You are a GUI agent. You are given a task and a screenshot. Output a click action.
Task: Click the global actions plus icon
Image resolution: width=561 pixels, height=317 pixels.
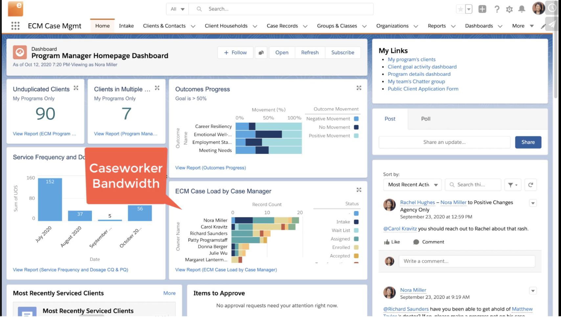(482, 9)
